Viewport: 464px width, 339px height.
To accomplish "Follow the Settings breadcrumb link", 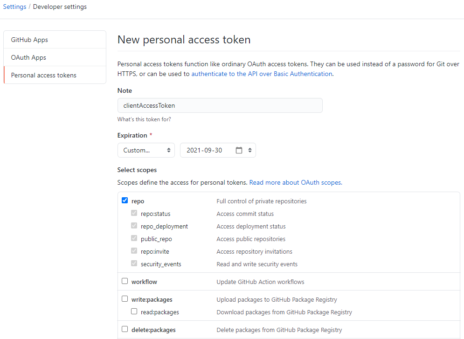I will (14, 7).
